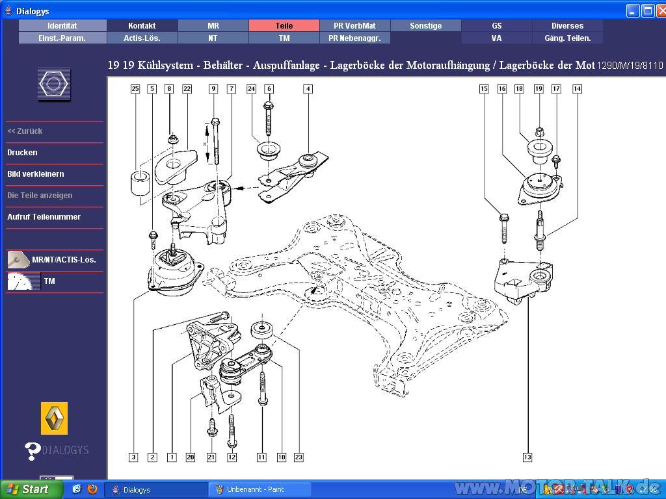The width and height of the screenshot is (666, 499).
Task: Open Firefox from the quick launch bar
Action: pyautogui.click(x=92, y=489)
